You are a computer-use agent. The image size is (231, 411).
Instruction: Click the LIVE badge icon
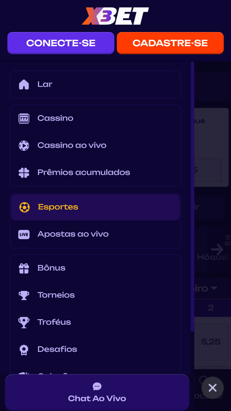pyautogui.click(x=24, y=234)
